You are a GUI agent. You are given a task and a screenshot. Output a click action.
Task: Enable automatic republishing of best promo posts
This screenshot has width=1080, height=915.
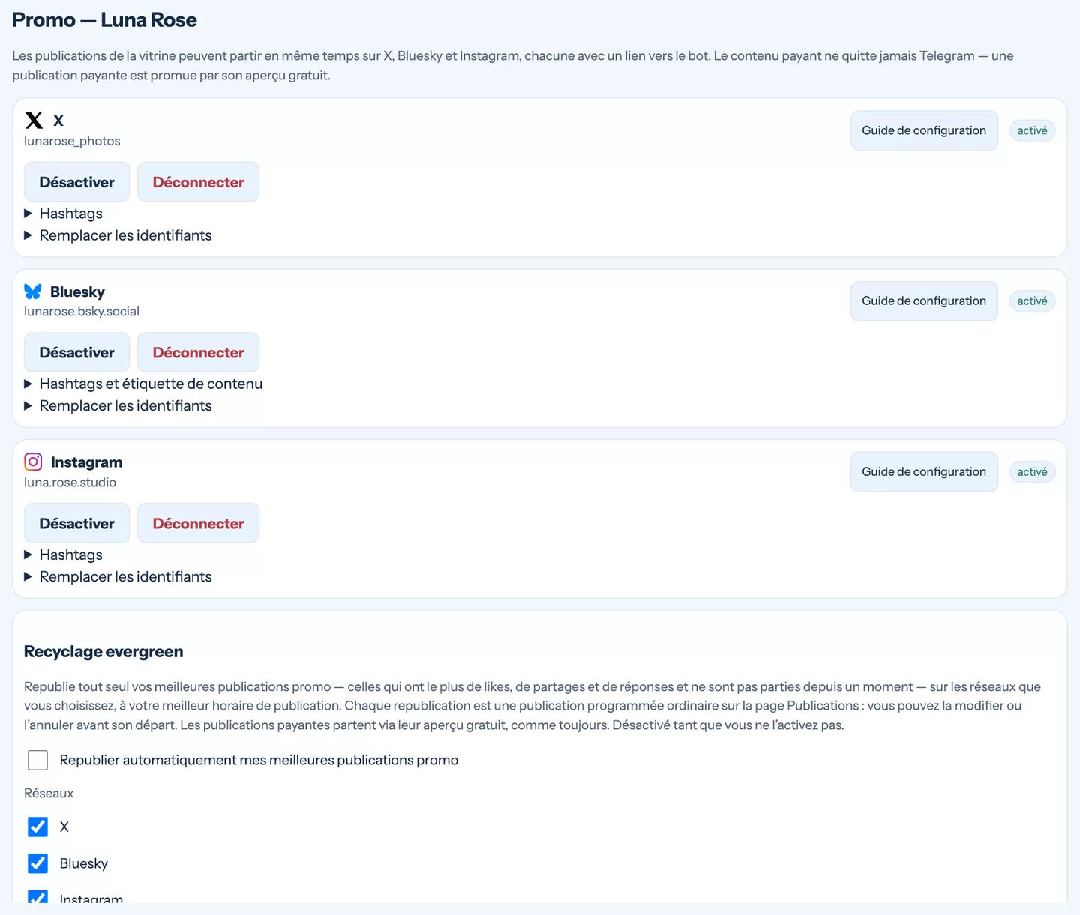(37, 760)
